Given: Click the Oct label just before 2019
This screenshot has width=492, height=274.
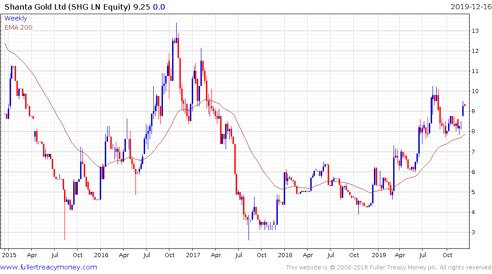Looking at the screenshot, I should tap(354, 255).
